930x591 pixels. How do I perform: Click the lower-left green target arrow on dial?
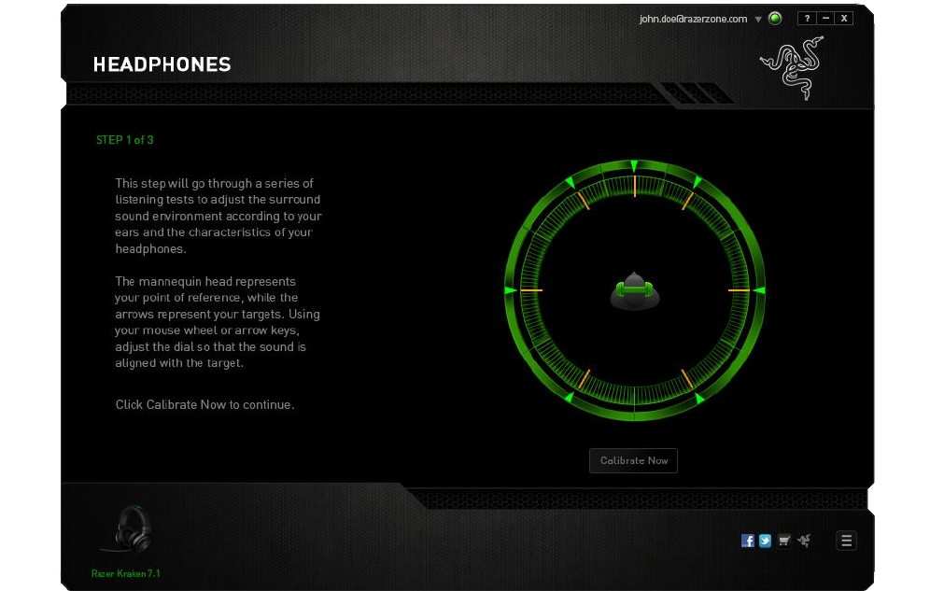coord(570,399)
